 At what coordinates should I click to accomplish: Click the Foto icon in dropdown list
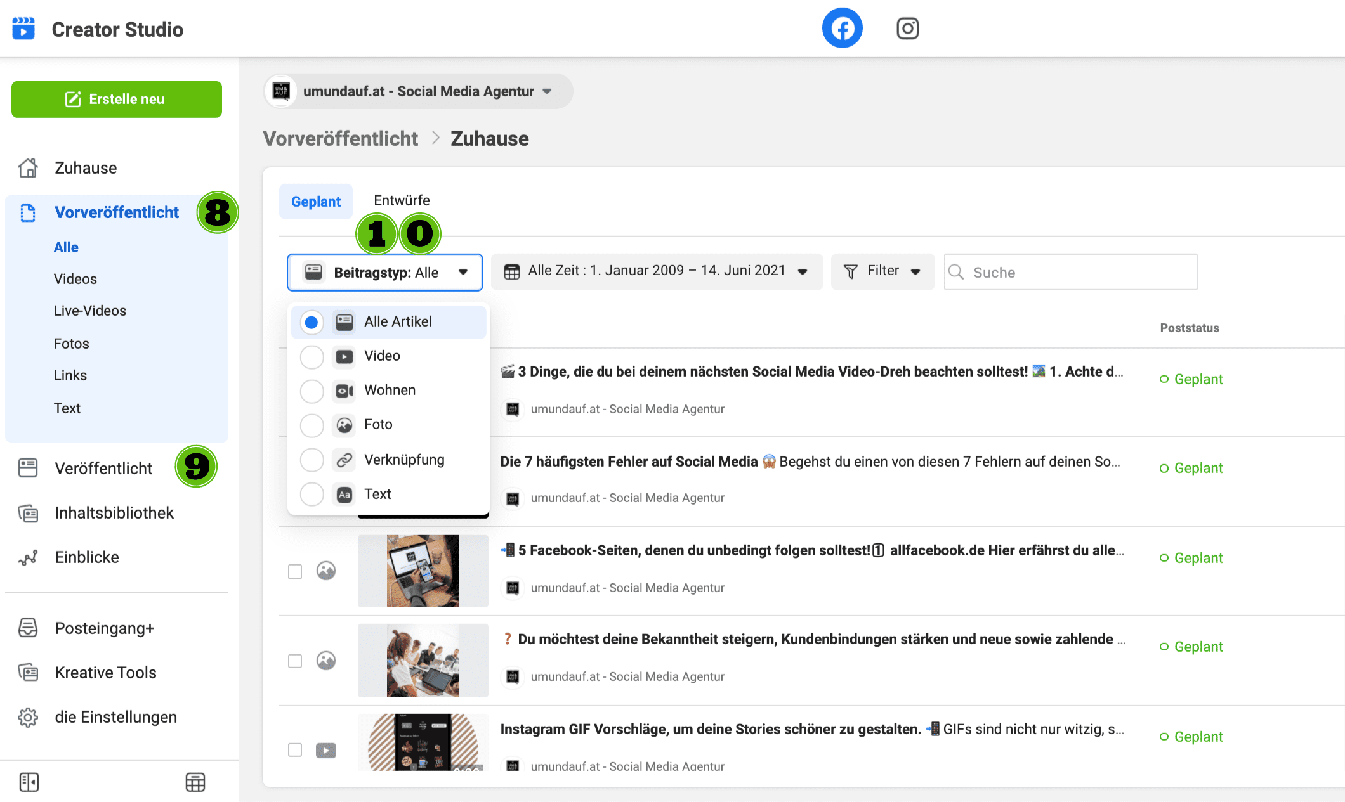click(x=344, y=425)
